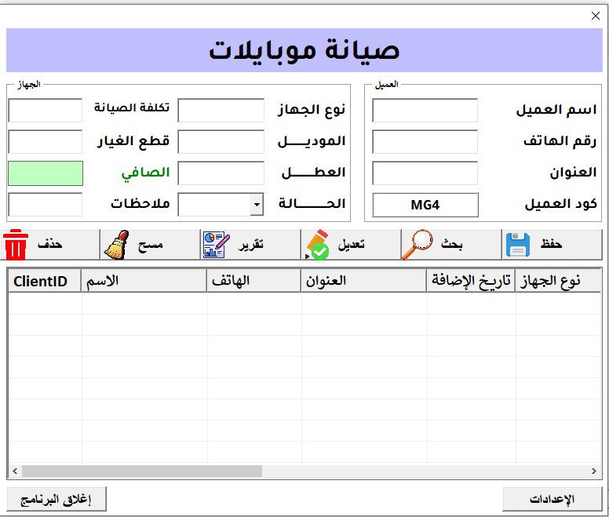
Task: Click the edit pencil checkmark icon
Action: pyautogui.click(x=317, y=245)
